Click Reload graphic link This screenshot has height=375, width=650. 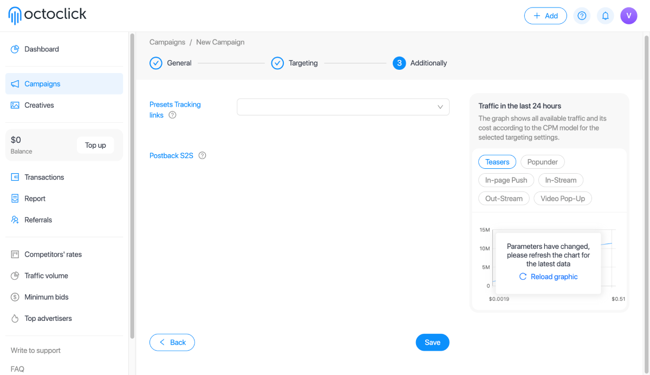554,277
